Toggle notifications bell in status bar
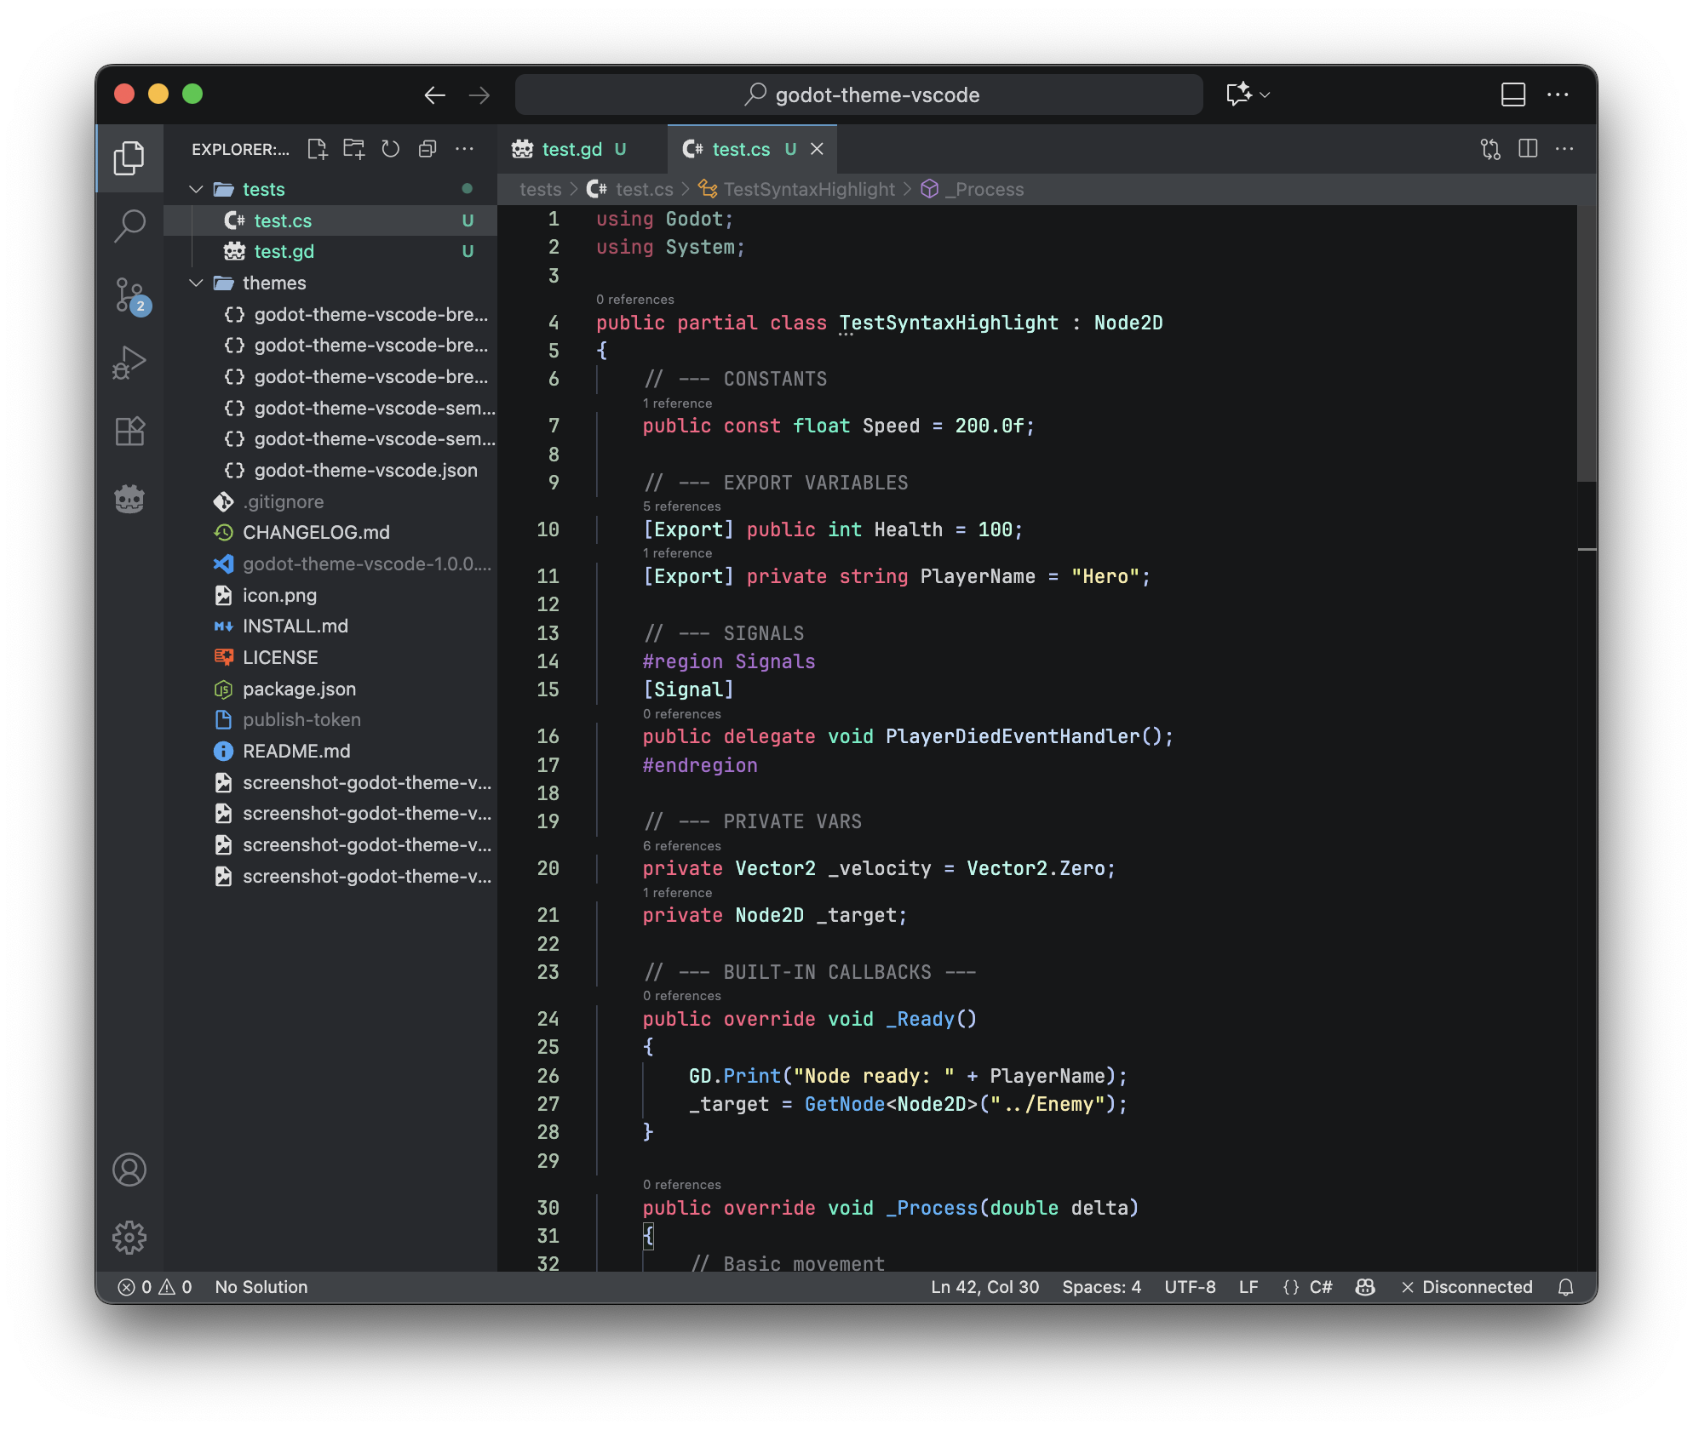 (x=1565, y=1287)
